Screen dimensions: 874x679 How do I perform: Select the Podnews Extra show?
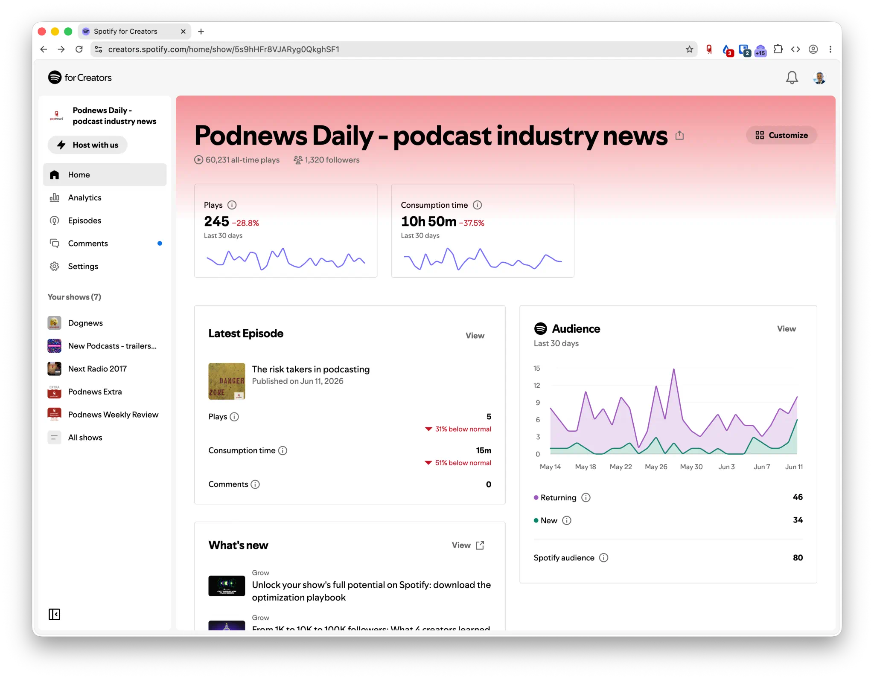(105, 392)
